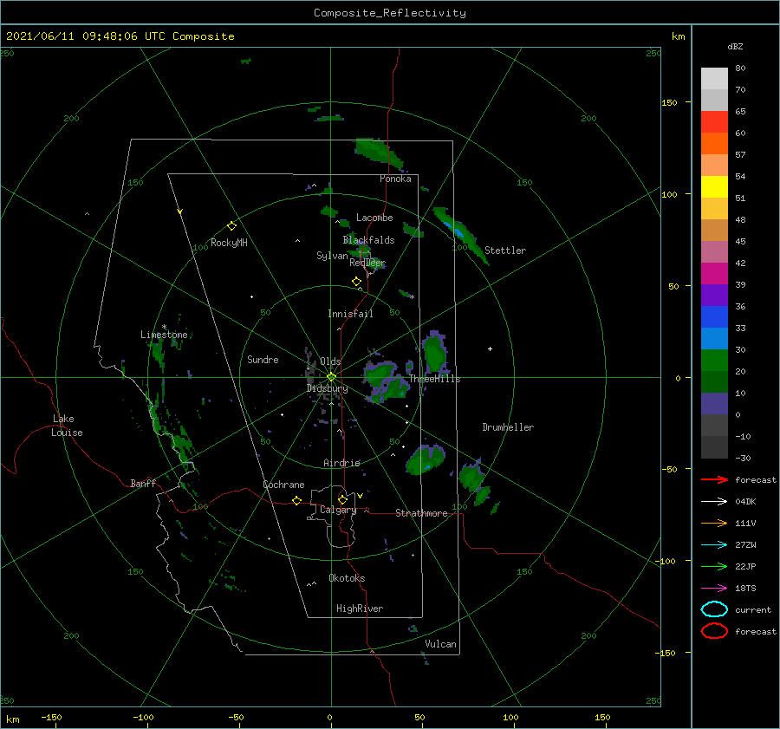Click the dBZ legend heading
Screen dimensions: 780x729
[x=735, y=46]
